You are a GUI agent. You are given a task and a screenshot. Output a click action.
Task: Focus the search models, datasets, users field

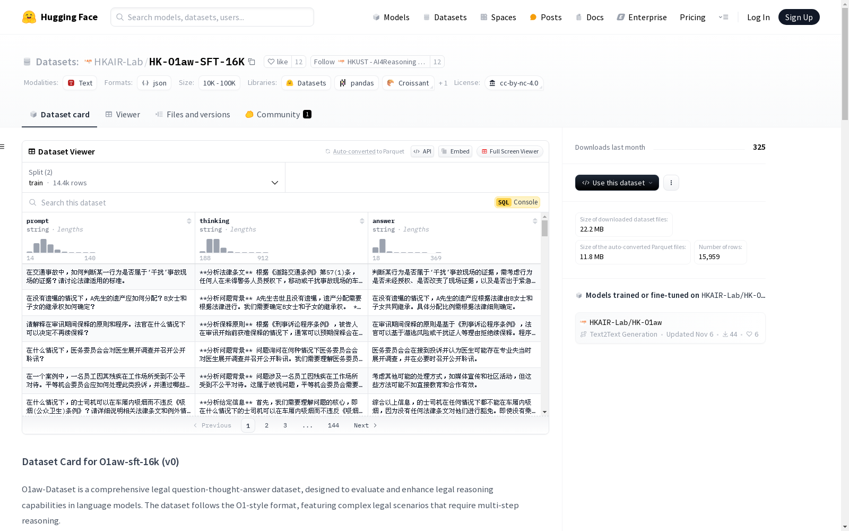click(212, 17)
